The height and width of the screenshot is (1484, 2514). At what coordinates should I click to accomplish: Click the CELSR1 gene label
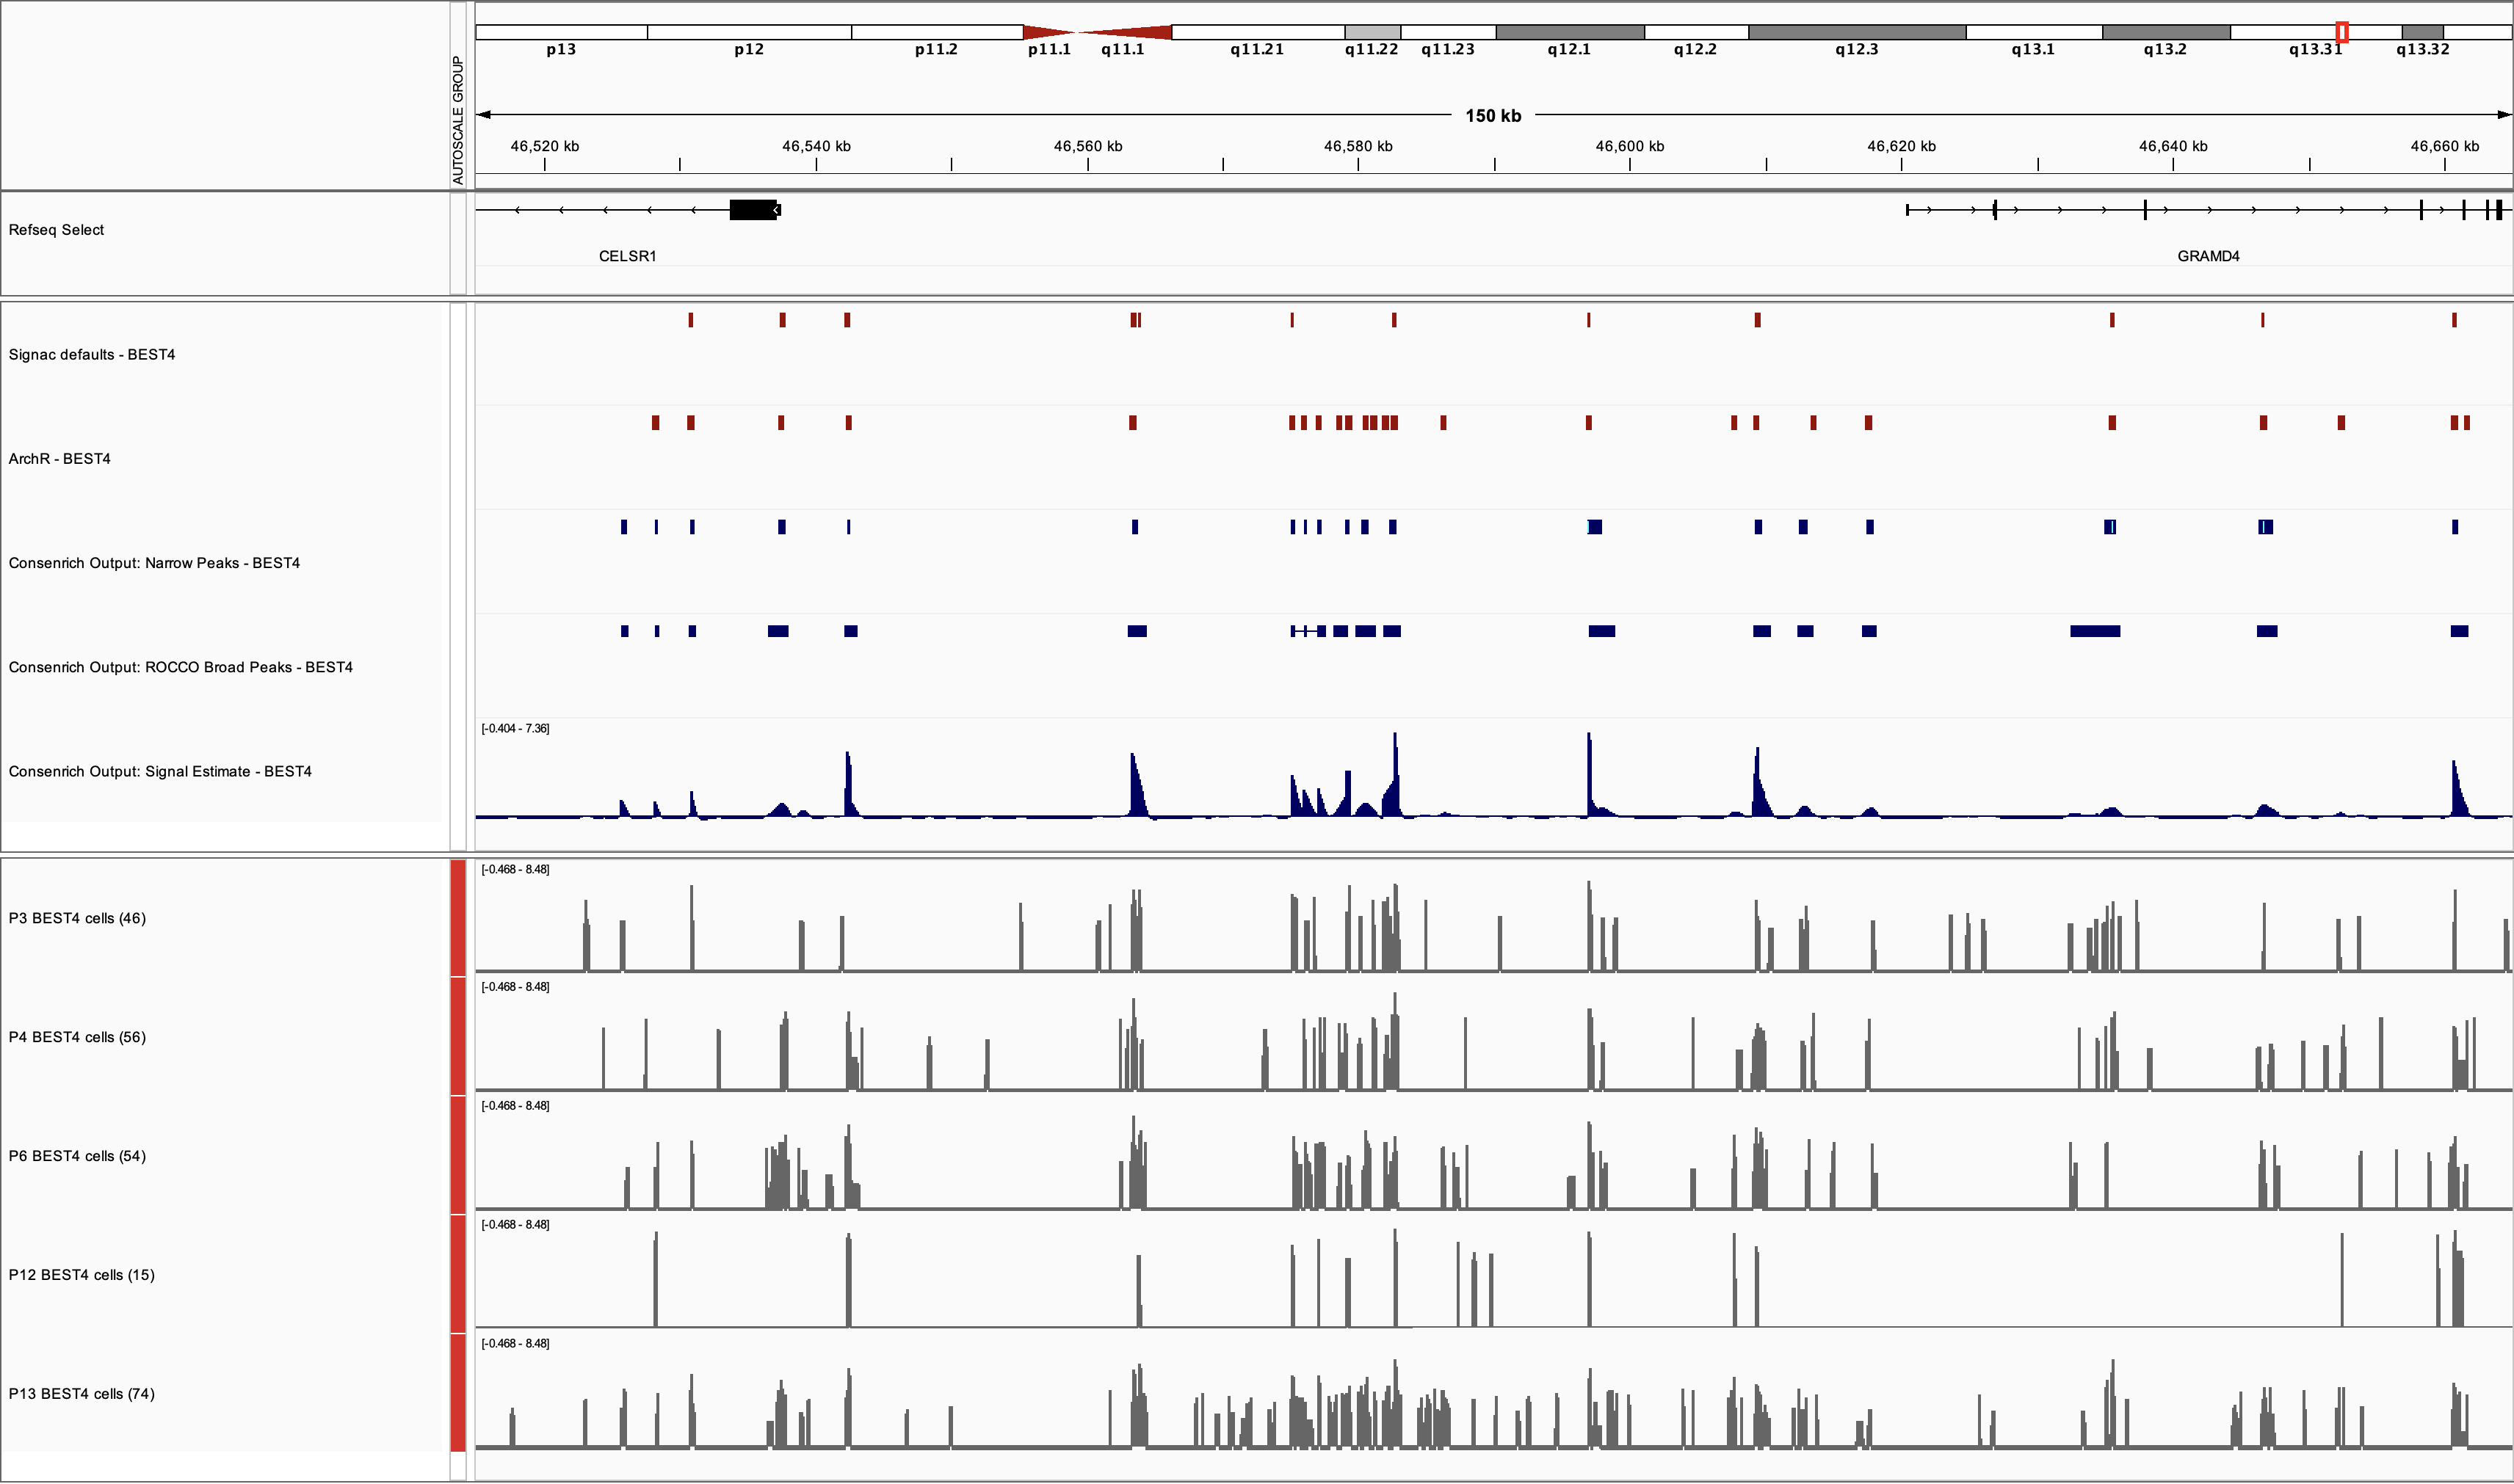[627, 256]
